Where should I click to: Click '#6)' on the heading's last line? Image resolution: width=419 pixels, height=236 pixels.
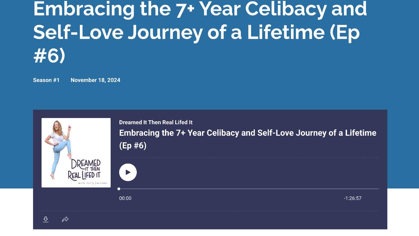tap(49, 56)
